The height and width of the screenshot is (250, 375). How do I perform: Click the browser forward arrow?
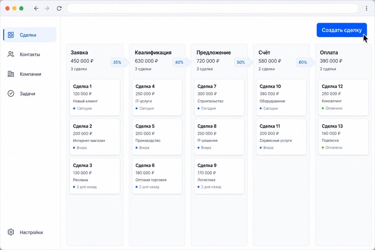[x=47, y=8]
